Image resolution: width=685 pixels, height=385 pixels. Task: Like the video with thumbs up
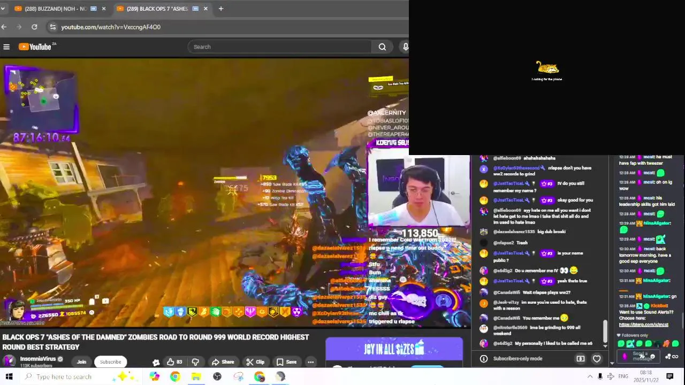pyautogui.click(x=174, y=362)
